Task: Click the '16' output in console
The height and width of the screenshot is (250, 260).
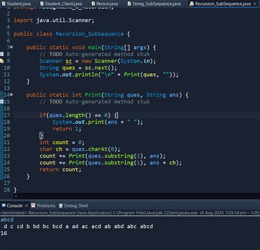Action: [4, 233]
